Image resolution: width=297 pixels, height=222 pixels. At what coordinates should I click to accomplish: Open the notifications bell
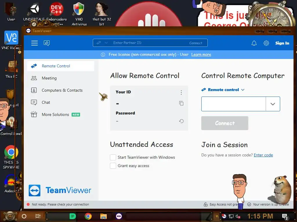254,43
